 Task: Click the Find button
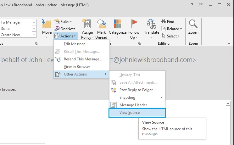[168, 22]
